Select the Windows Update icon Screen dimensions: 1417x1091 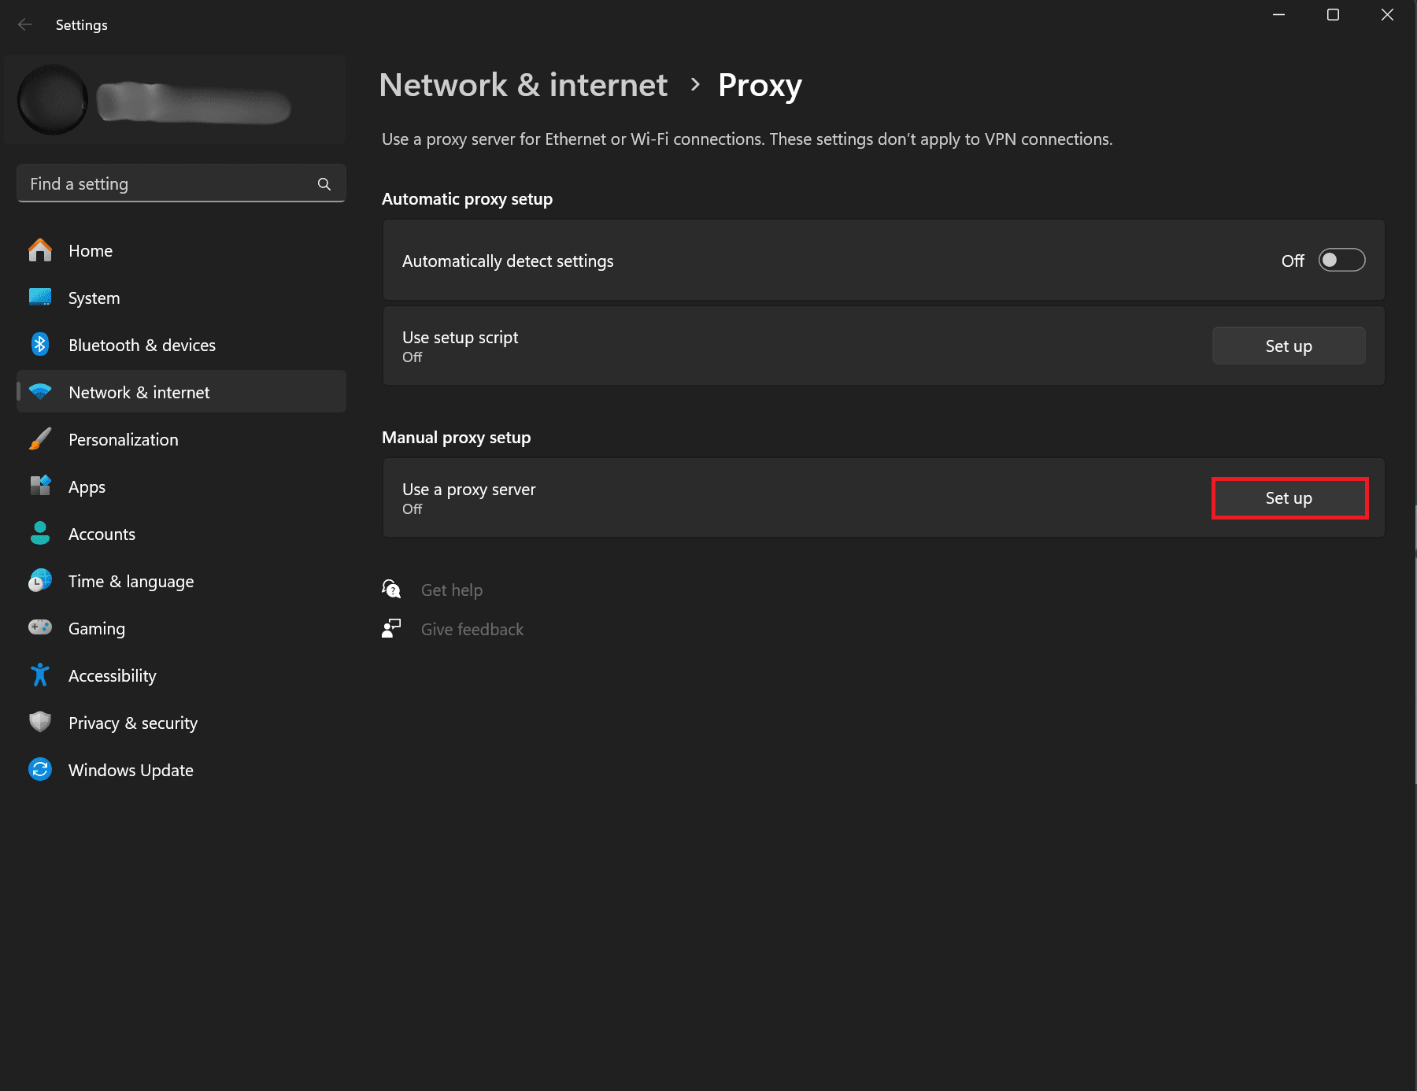(x=39, y=769)
